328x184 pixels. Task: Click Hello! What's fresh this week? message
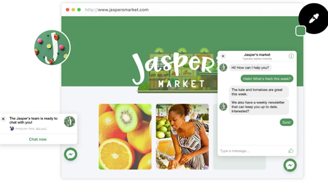[267, 79]
